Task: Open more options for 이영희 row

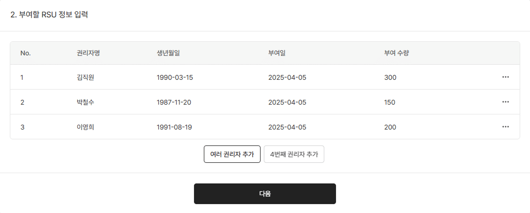Action: [505, 127]
